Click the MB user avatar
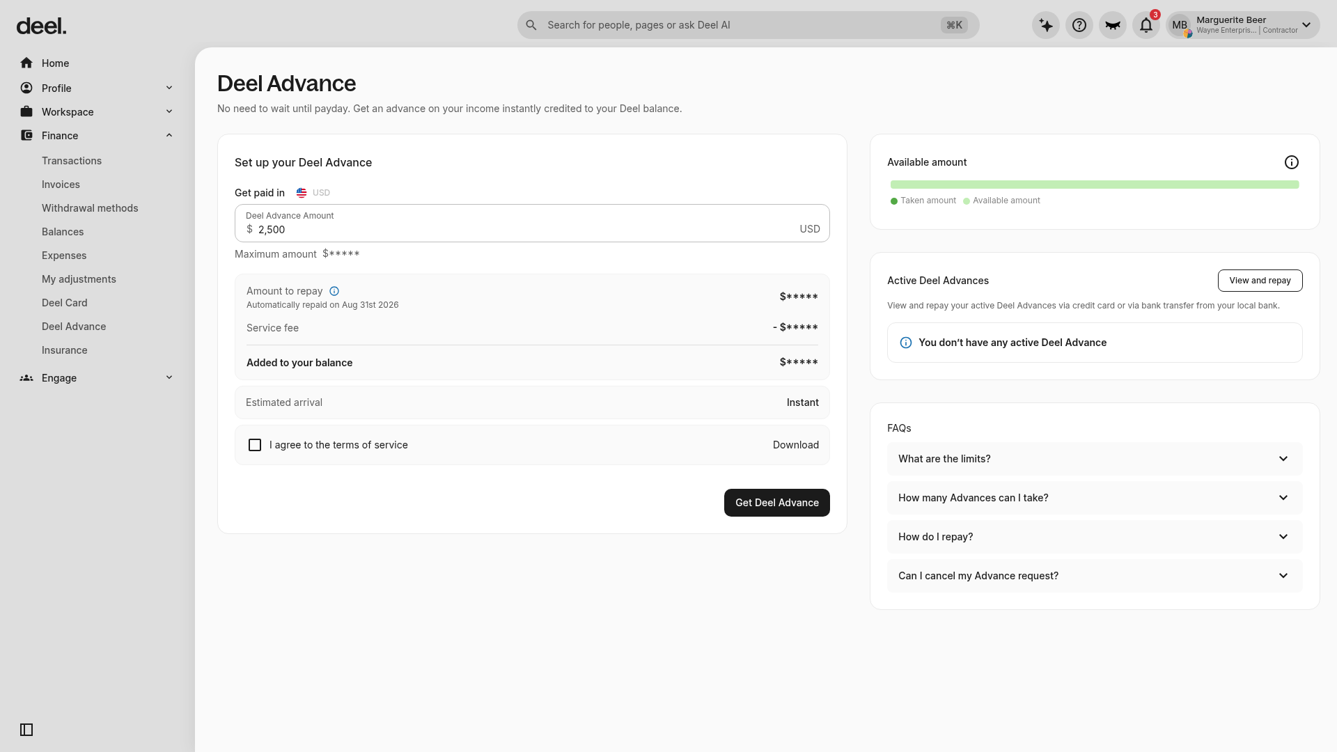This screenshot has width=1337, height=752. (1180, 25)
